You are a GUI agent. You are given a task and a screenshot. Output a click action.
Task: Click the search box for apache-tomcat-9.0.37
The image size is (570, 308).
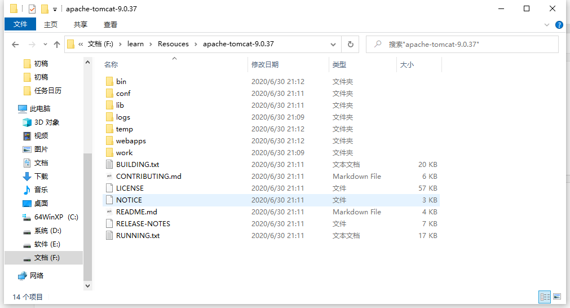[x=462, y=45]
